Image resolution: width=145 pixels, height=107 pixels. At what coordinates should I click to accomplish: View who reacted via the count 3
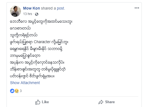(x=21, y=91)
